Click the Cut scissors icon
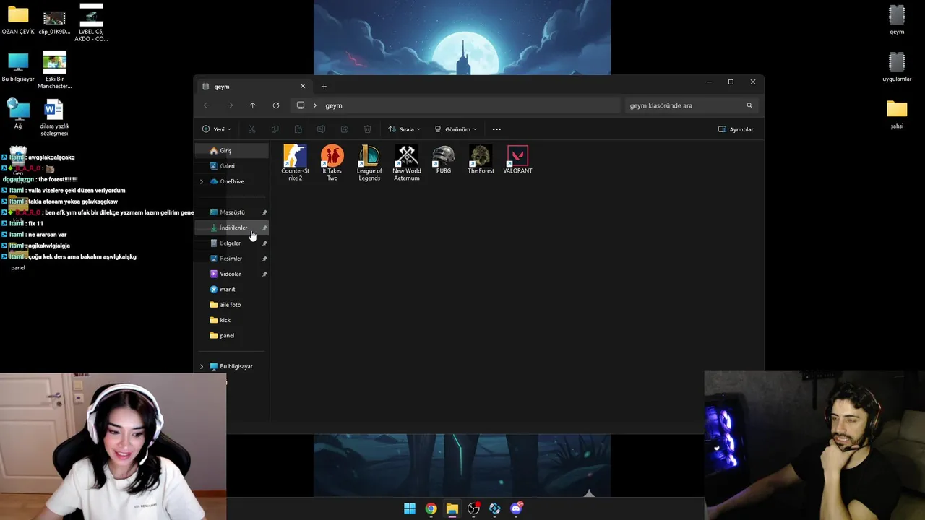This screenshot has width=925, height=520. [x=251, y=129]
